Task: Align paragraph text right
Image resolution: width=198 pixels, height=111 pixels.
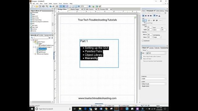Action: coord(148,16)
